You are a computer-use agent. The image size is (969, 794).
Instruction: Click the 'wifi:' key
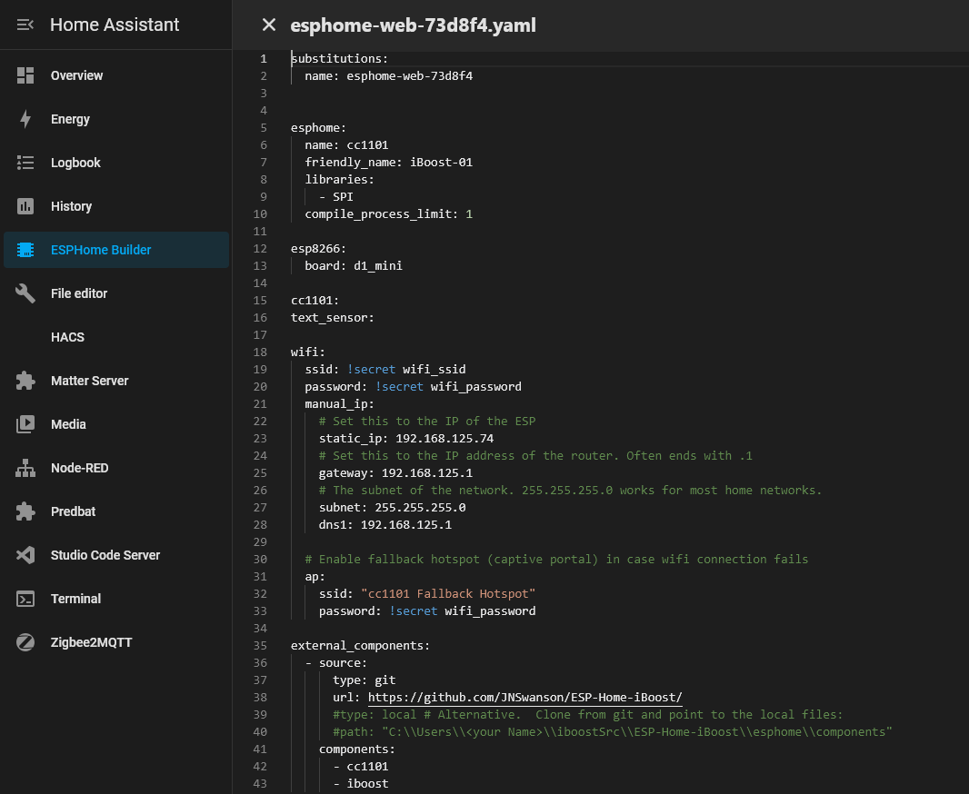pyautogui.click(x=308, y=352)
